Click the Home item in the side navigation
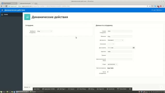The image size is (165, 93). coord(11,14)
